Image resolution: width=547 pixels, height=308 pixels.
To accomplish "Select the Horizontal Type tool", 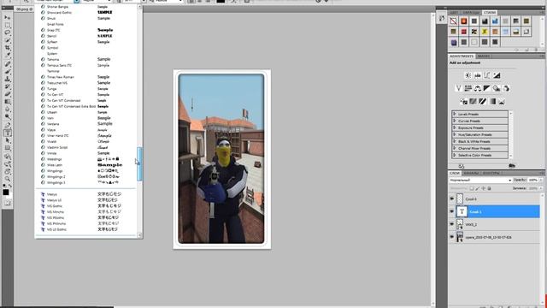I will click(x=8, y=133).
